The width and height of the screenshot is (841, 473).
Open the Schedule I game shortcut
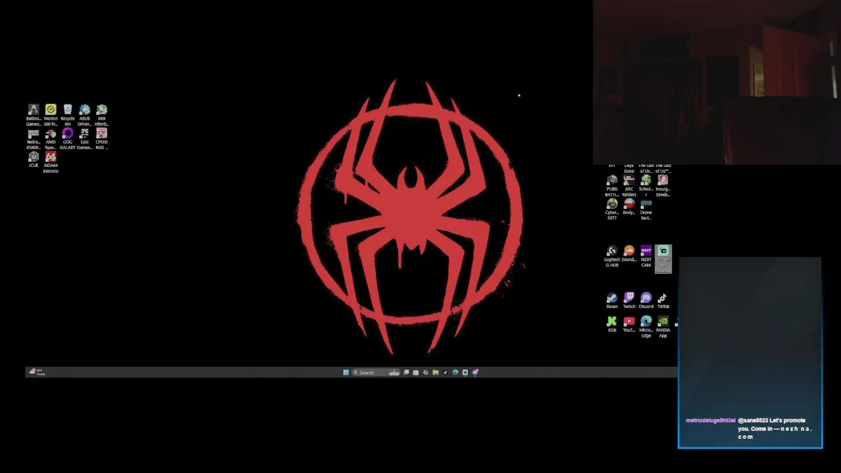[x=646, y=185]
